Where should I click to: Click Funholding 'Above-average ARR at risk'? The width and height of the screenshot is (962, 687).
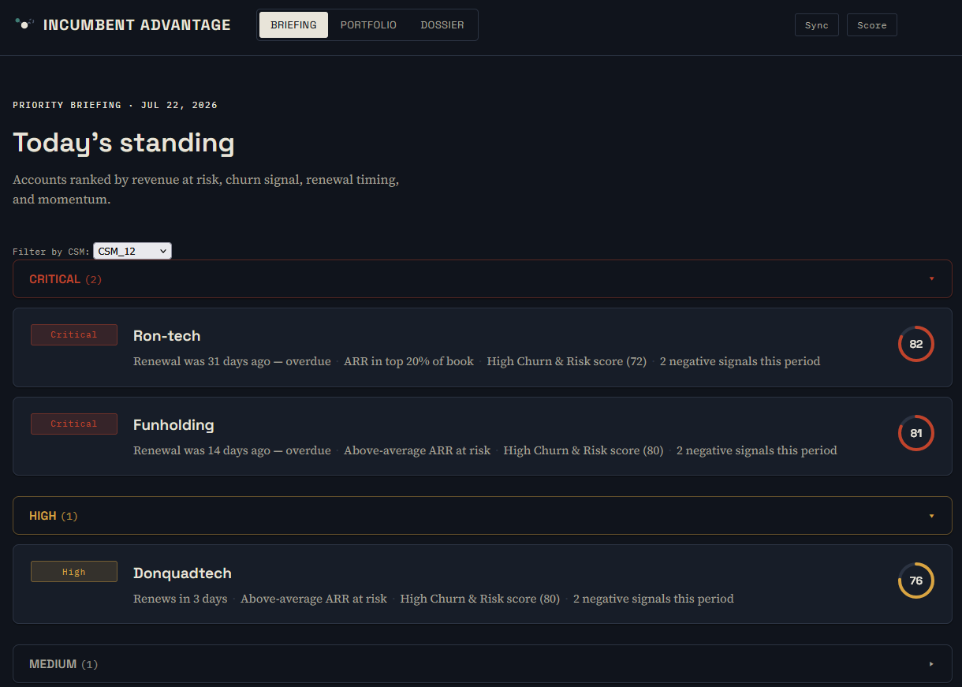tap(417, 450)
